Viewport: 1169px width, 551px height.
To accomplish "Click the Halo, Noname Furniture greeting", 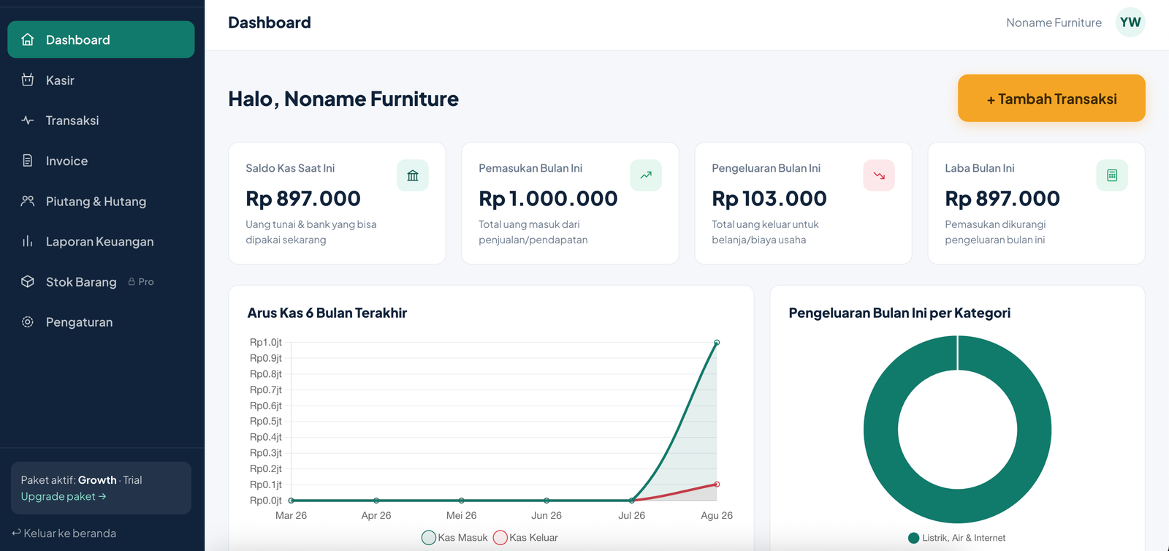I will click(x=343, y=99).
